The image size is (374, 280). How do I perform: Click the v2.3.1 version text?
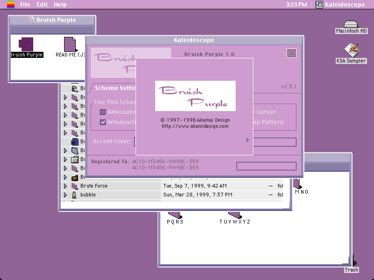coord(288,86)
